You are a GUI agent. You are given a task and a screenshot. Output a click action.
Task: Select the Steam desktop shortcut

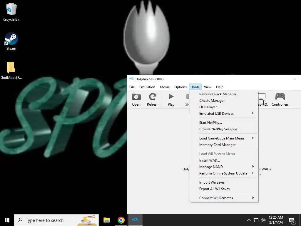pos(11,41)
